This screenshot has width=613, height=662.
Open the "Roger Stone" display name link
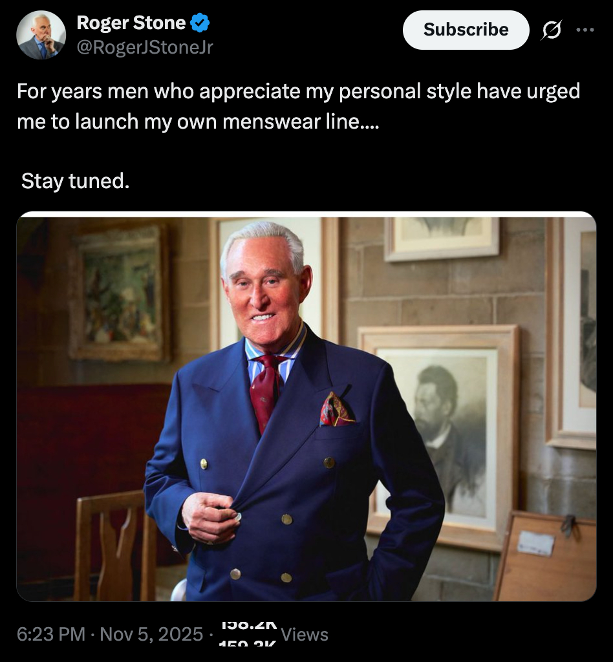click(x=131, y=24)
